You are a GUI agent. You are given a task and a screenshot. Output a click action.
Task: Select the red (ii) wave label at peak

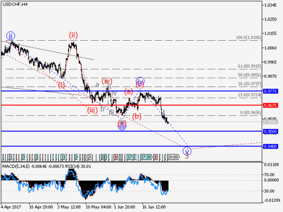tap(73, 35)
